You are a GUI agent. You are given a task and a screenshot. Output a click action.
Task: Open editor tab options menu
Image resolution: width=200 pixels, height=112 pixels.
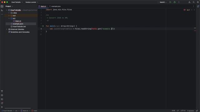click(x=193, y=6)
